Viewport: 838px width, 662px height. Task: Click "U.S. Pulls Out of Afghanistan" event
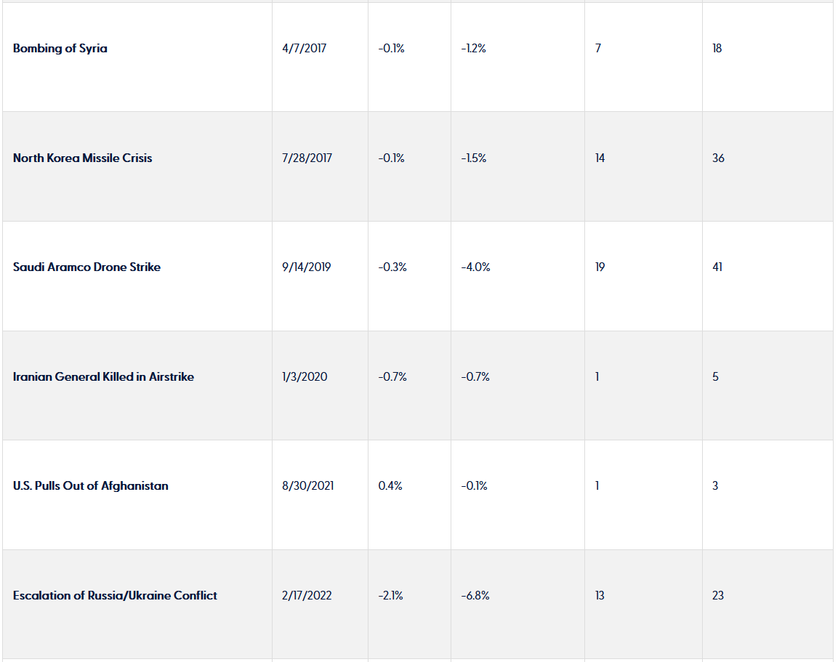(x=90, y=486)
